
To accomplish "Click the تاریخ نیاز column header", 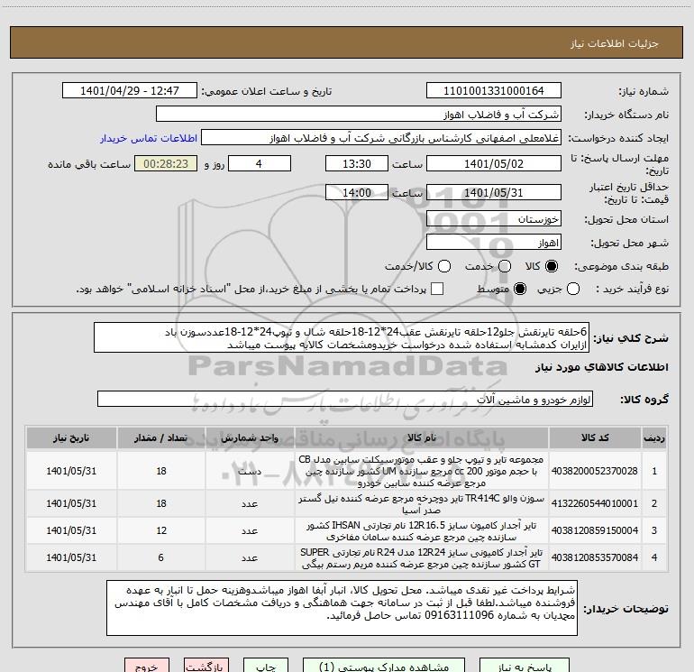I will [x=71, y=438].
